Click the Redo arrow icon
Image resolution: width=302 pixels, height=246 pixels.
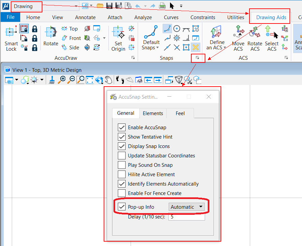pos(153,6)
